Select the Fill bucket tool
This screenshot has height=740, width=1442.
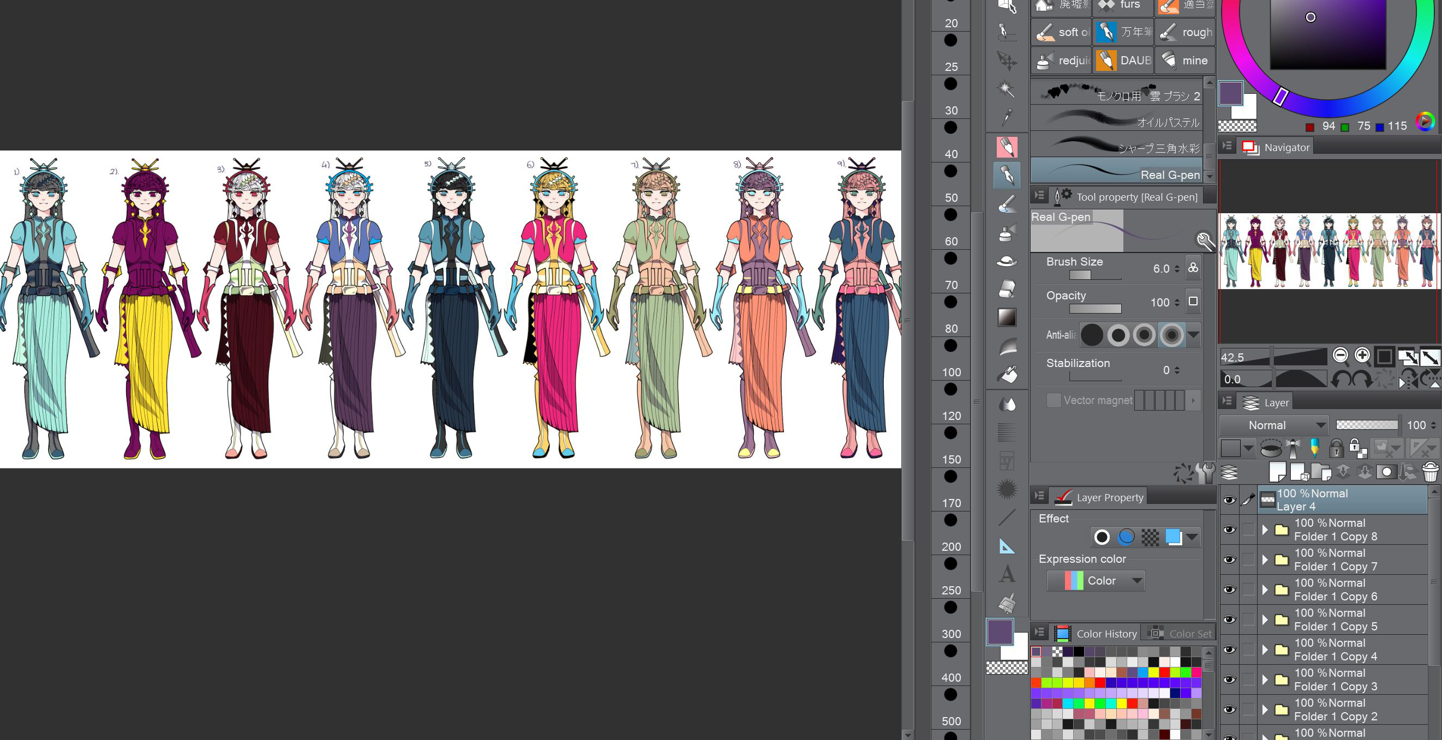(x=1007, y=375)
